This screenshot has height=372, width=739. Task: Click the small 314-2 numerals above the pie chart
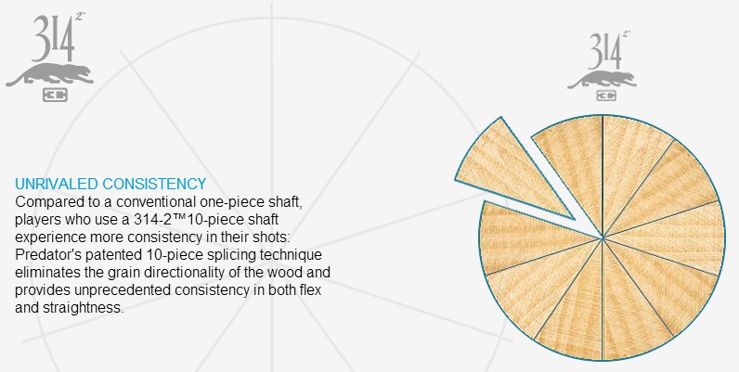pyautogui.click(x=608, y=50)
